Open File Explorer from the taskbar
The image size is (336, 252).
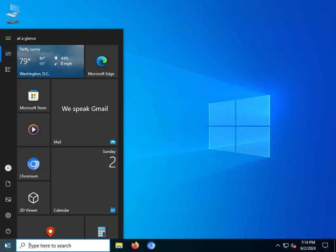click(x=119, y=245)
